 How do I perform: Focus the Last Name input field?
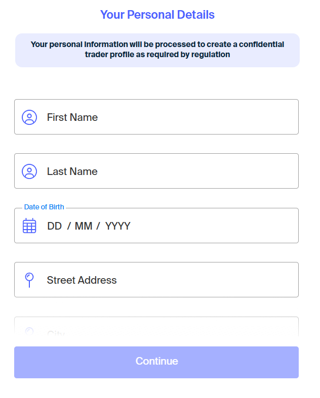[x=156, y=171]
